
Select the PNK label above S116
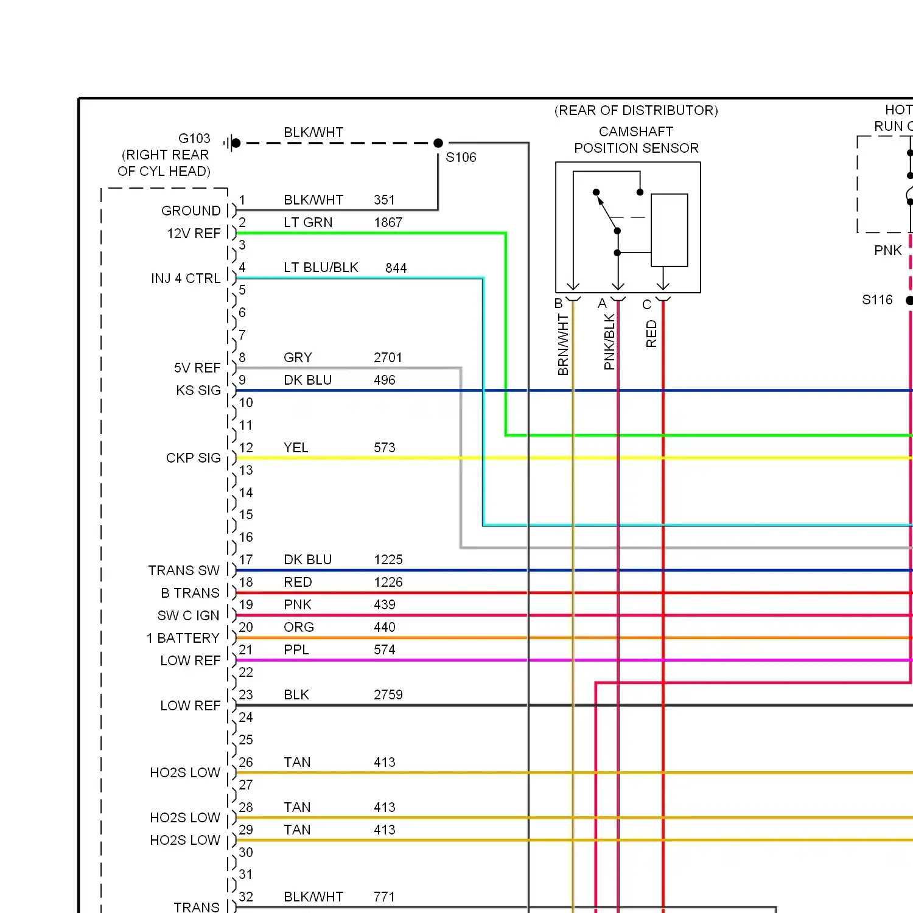888,251
